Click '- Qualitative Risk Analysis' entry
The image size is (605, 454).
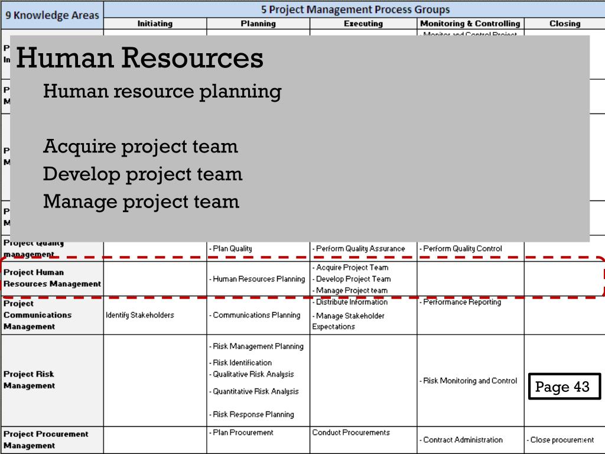[251, 374]
